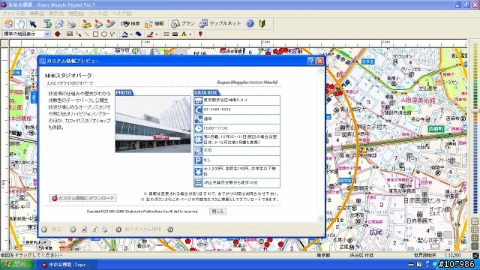Click the mobile phone transfer icon
This screenshot has height=270, width=480.
pos(110,23)
